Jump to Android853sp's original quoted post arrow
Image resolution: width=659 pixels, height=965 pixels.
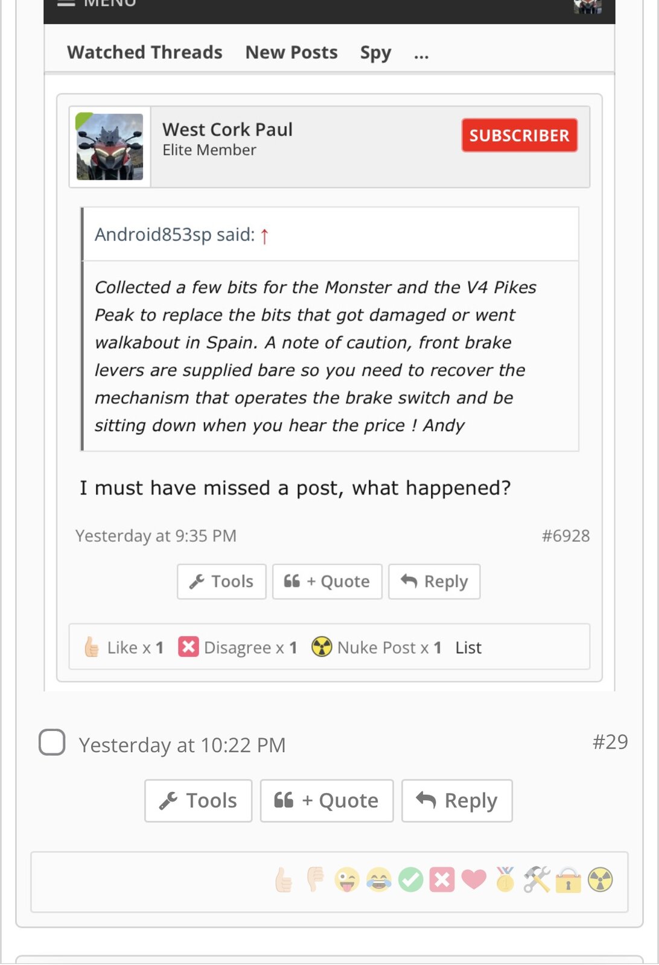(264, 235)
